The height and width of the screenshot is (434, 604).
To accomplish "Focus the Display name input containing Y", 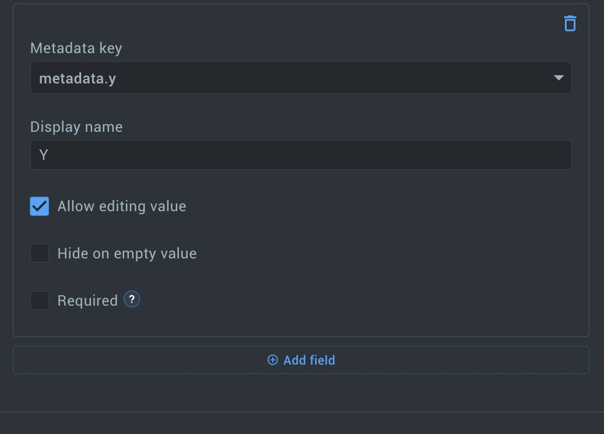I will (x=301, y=155).
